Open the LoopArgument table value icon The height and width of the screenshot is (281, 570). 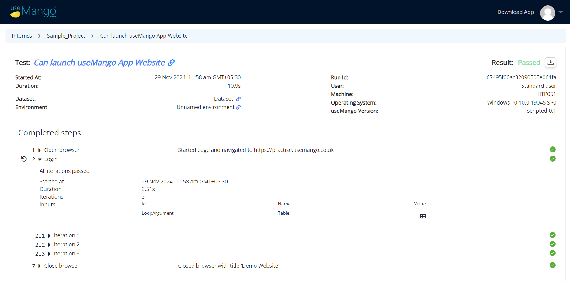423,216
